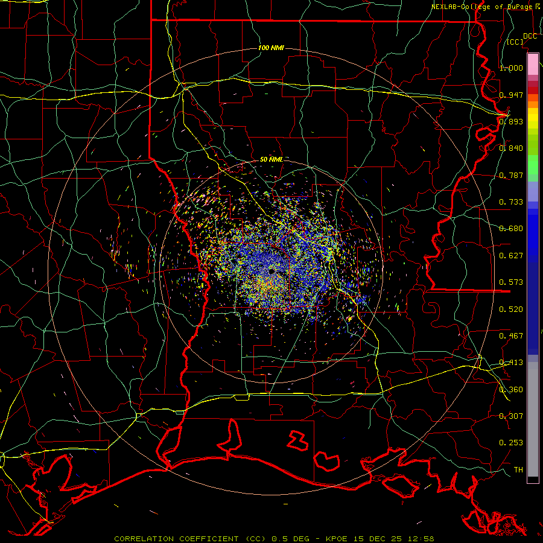Viewport: 543px width, 543px height.
Task: Click the "50 NMI" range ring label
Action: pos(271,159)
